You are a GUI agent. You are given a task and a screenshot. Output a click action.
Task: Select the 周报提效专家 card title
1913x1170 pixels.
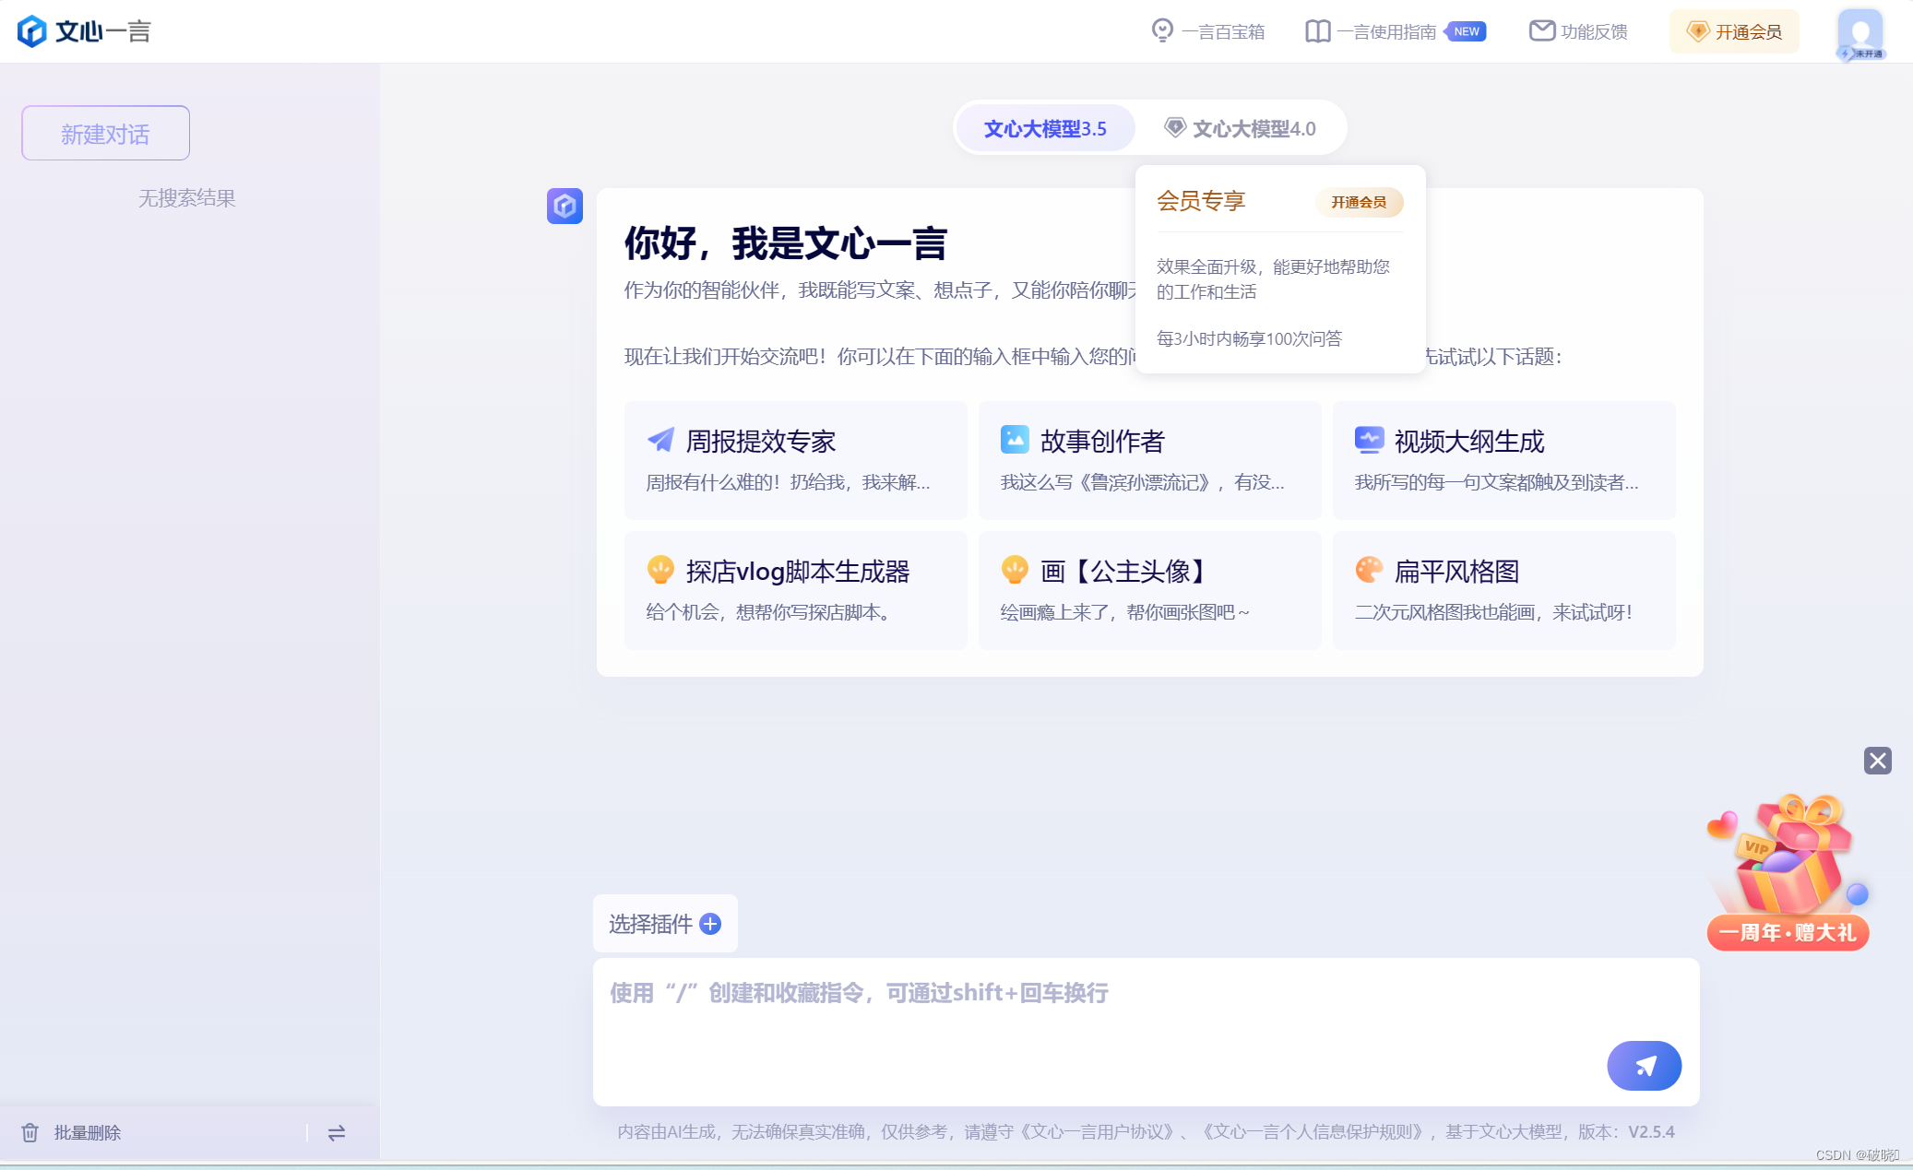[x=761, y=441]
